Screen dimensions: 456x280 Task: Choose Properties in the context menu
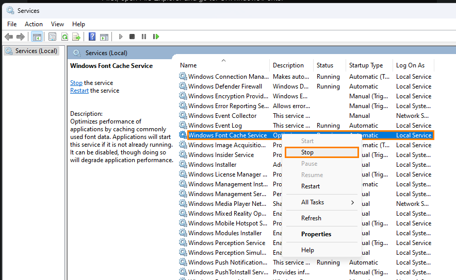point(322,234)
